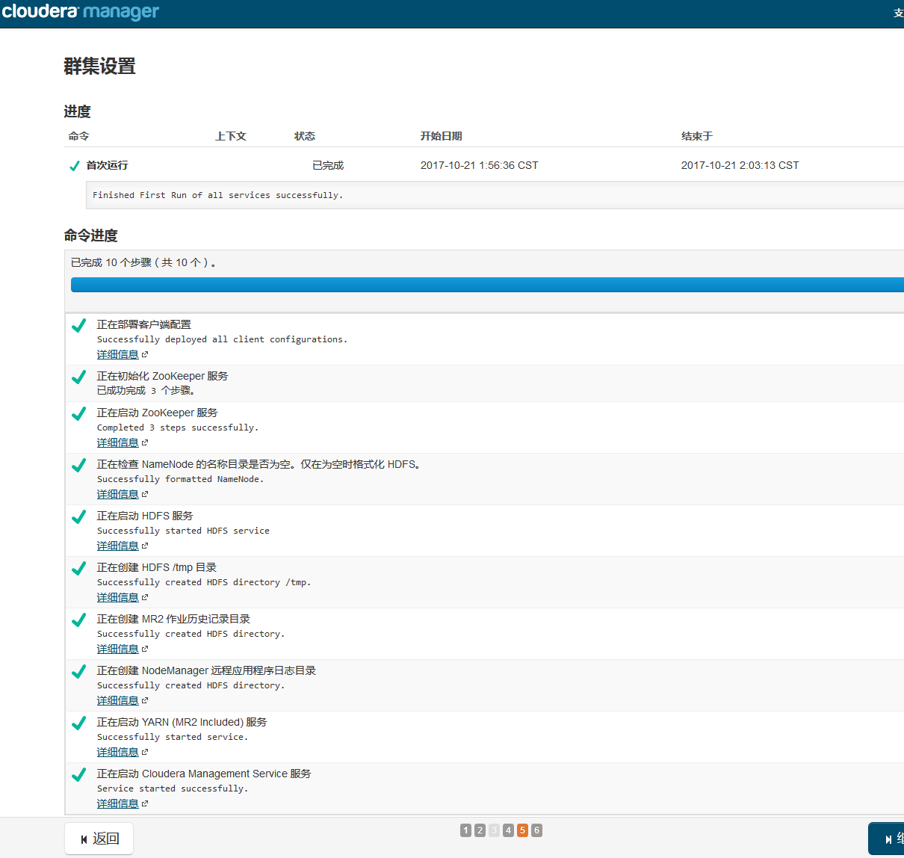Image resolution: width=904 pixels, height=858 pixels.
Task: Click the 已完成 10 个步骤 summary text
Action: 143,262
